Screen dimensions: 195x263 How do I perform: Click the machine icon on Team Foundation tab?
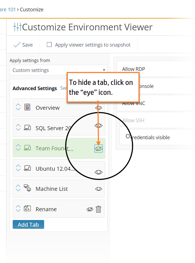(x=28, y=148)
